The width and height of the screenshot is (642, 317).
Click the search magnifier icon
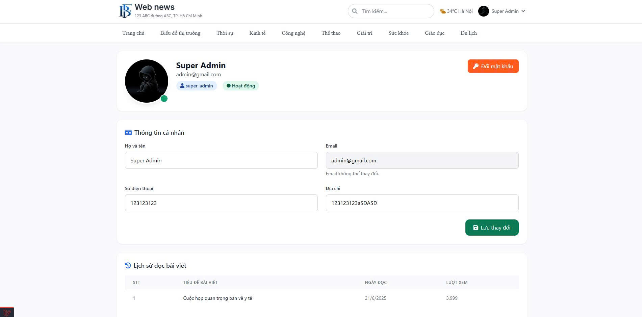coord(355,11)
